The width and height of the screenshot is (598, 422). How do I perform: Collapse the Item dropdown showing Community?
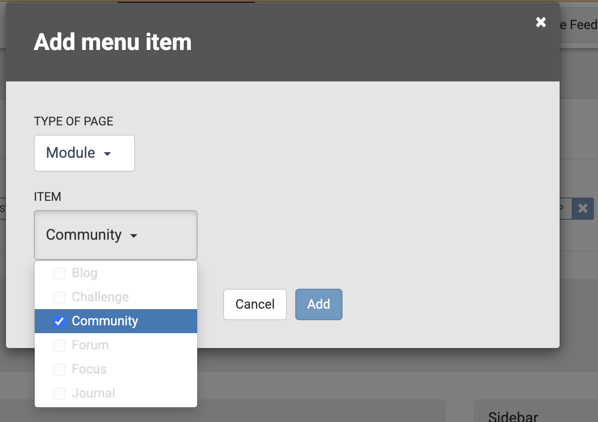116,235
